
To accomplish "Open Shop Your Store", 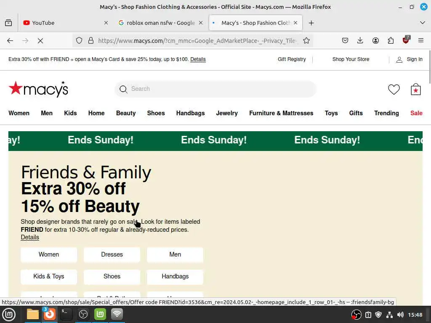I will [351, 59].
